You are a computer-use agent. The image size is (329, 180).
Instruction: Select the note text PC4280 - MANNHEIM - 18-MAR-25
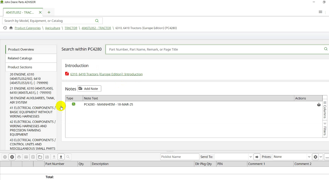pos(108,105)
